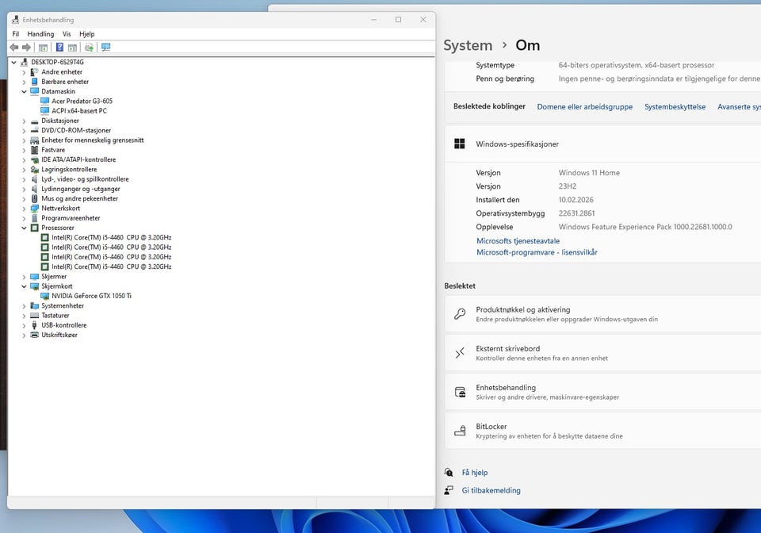Click the Systembeskyttelse link

675,106
